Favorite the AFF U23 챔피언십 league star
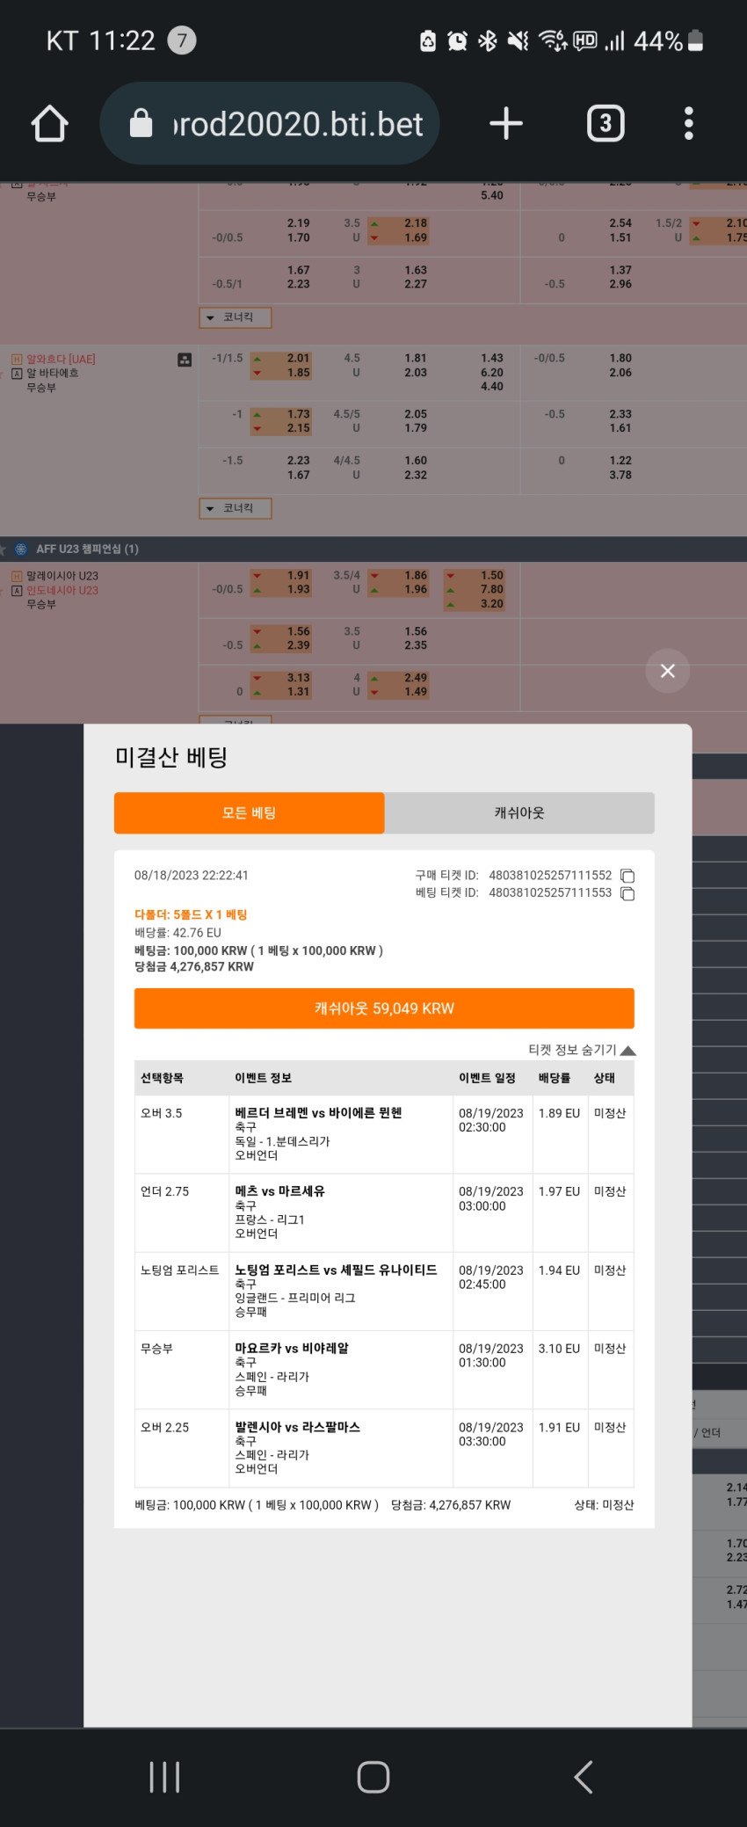The image size is (747, 1827). [x=3, y=550]
